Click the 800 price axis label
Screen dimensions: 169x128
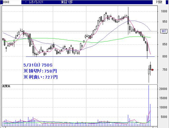tap(164, 56)
